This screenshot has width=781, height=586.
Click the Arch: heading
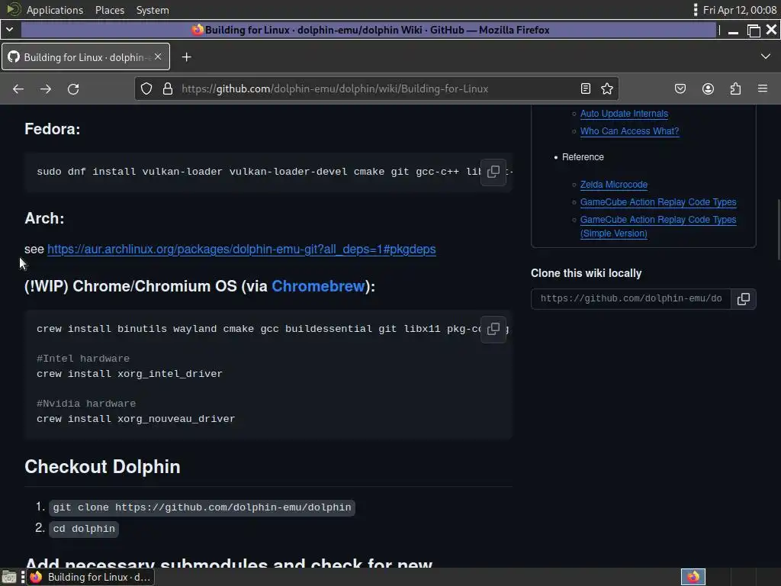pos(44,218)
